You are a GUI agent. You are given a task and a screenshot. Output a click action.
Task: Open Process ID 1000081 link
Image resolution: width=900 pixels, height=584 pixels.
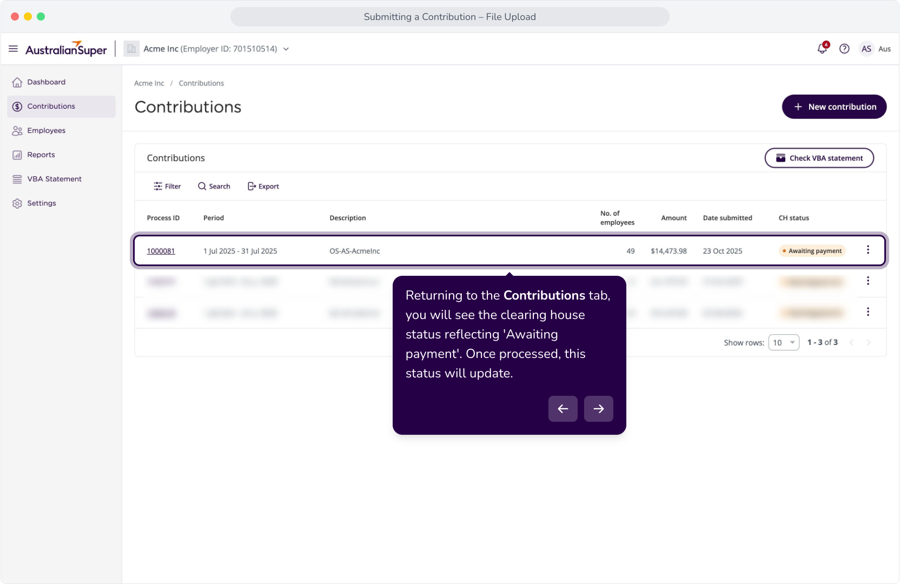point(161,251)
